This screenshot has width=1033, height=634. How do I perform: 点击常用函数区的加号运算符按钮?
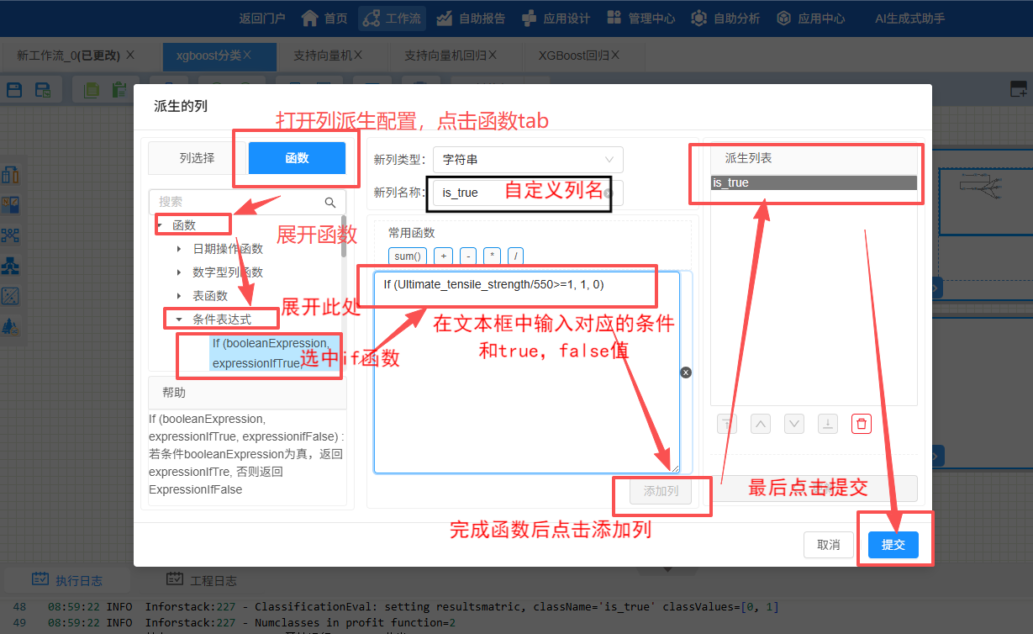tap(443, 256)
